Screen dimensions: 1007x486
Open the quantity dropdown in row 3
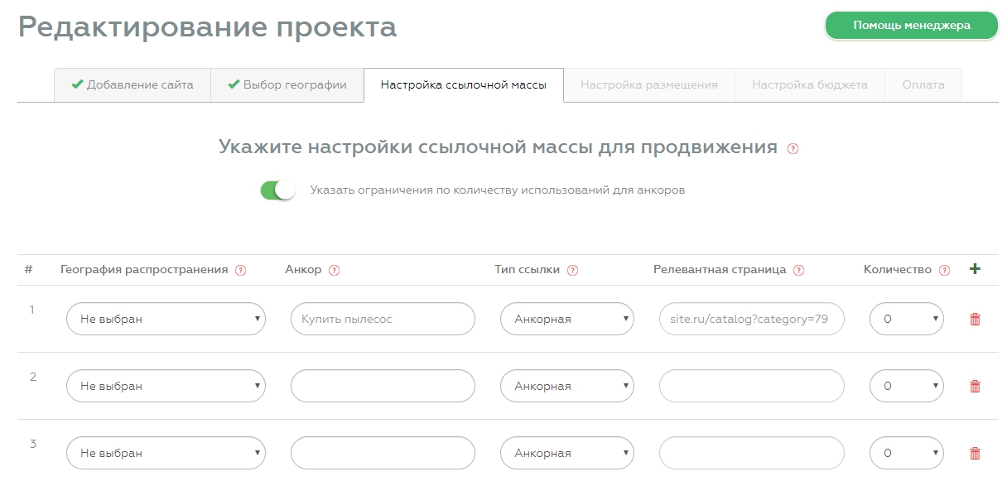pos(906,453)
